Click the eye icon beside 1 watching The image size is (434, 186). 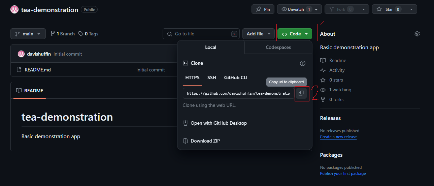click(x=323, y=90)
